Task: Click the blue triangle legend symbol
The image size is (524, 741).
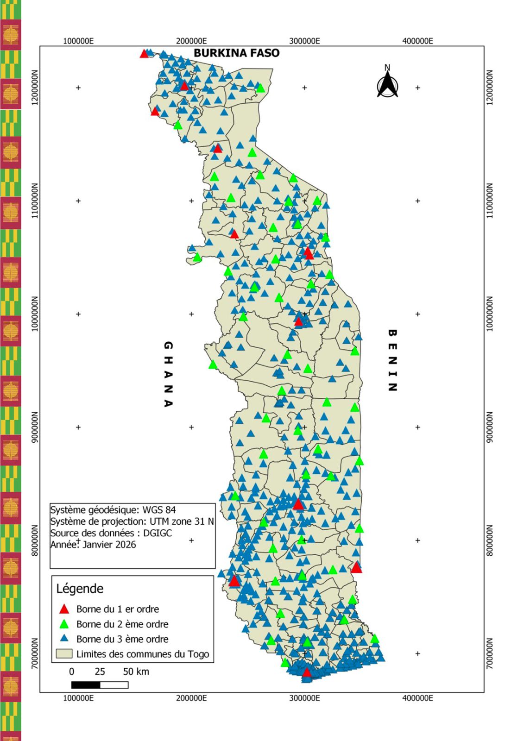Action: click(x=64, y=639)
